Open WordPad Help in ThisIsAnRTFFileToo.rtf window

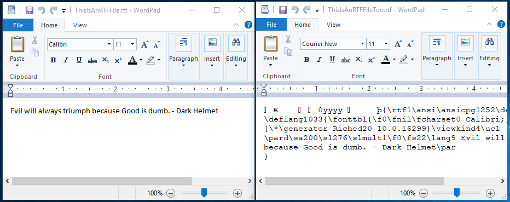click(502, 25)
